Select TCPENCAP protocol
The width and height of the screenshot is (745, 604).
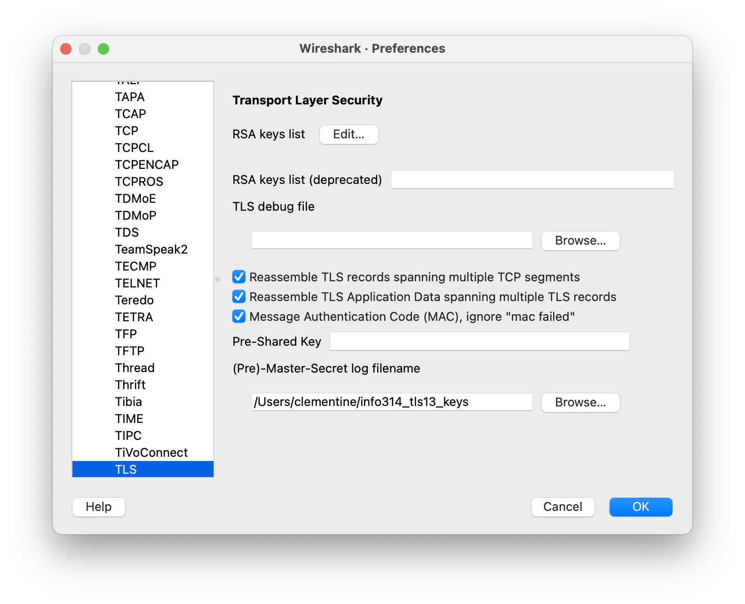(143, 165)
